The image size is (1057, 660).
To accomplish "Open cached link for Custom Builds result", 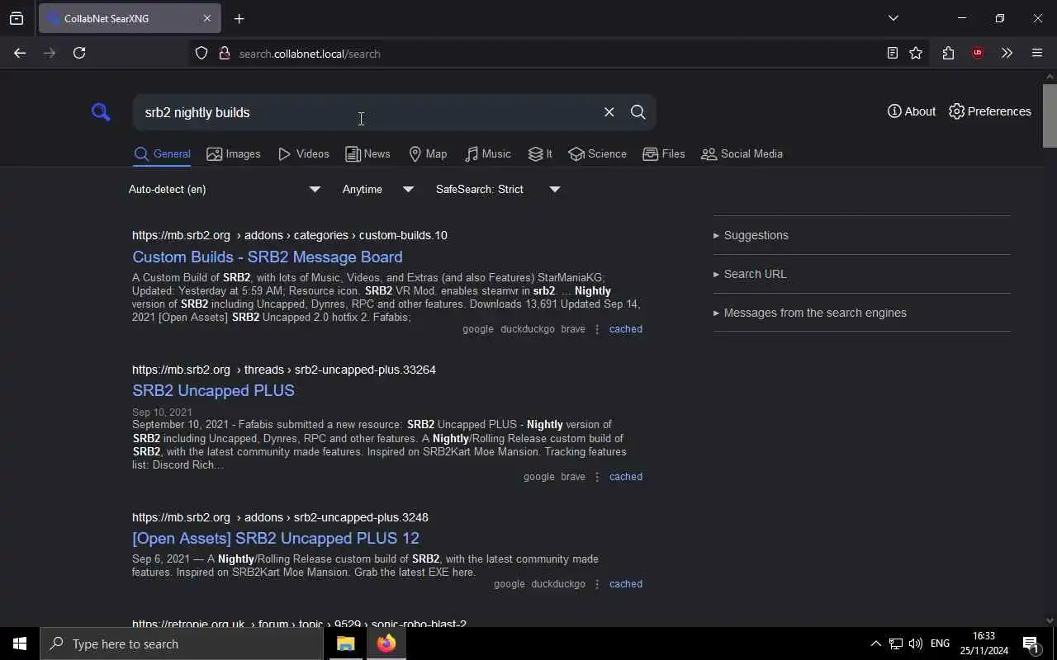I will click(626, 329).
